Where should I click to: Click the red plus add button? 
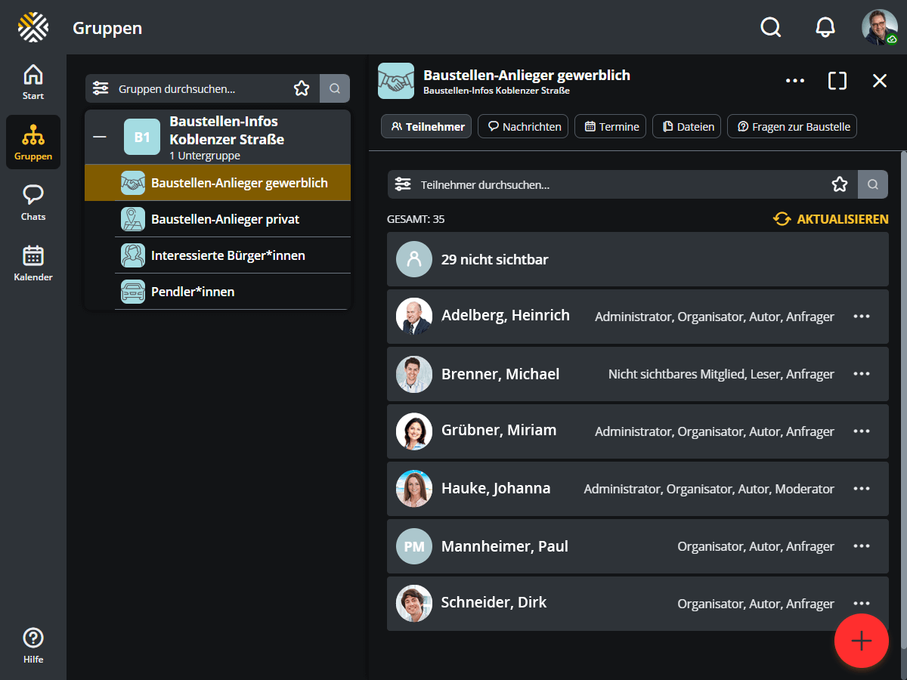click(x=861, y=641)
